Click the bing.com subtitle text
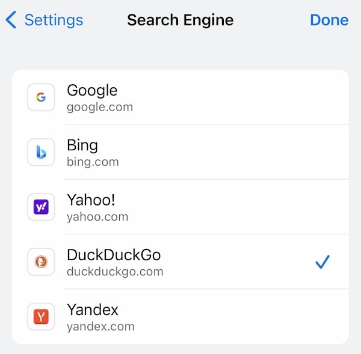The width and height of the screenshot is (361, 354). (93, 162)
